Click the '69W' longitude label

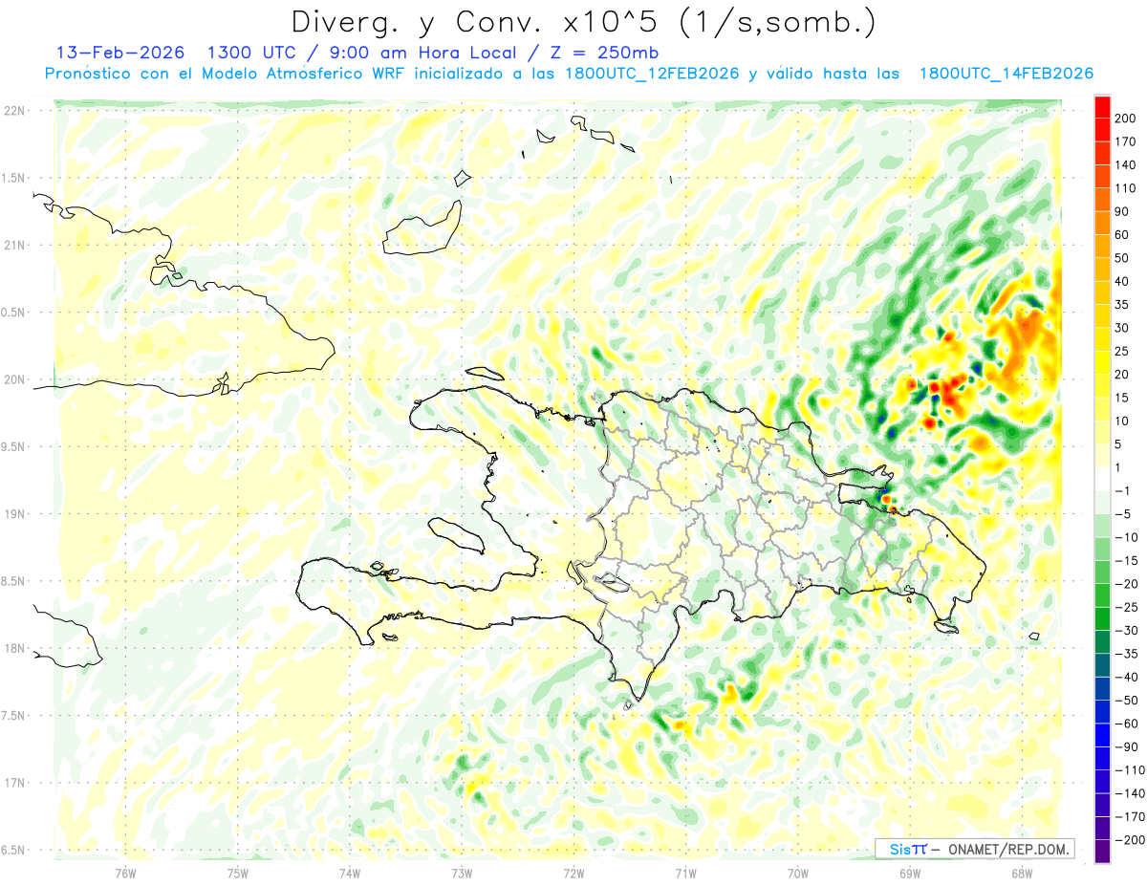[910, 873]
